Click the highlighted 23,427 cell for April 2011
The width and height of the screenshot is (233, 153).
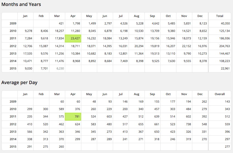point(73,38)
